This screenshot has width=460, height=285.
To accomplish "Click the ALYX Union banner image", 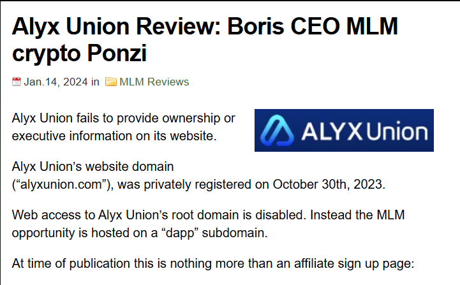I will (x=344, y=131).
